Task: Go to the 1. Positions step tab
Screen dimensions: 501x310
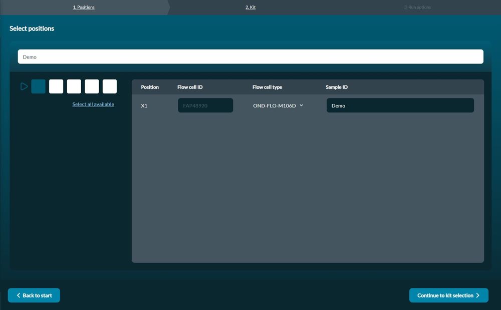Action: 84,7
